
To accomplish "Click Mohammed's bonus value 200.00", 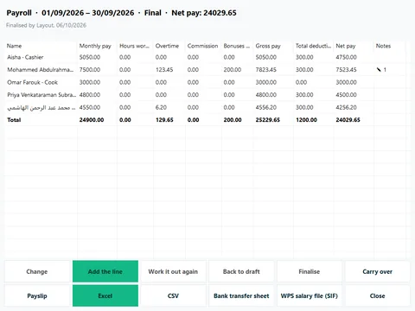I will click(233, 70).
